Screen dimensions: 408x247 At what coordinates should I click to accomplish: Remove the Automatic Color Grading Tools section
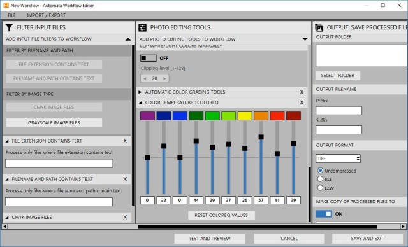[x=302, y=92]
